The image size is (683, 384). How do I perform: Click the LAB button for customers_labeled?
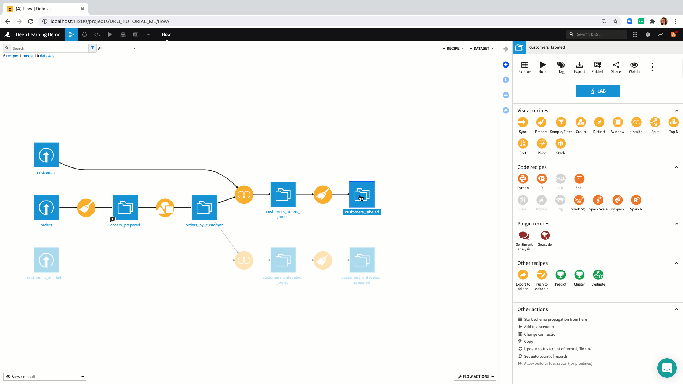coord(598,91)
